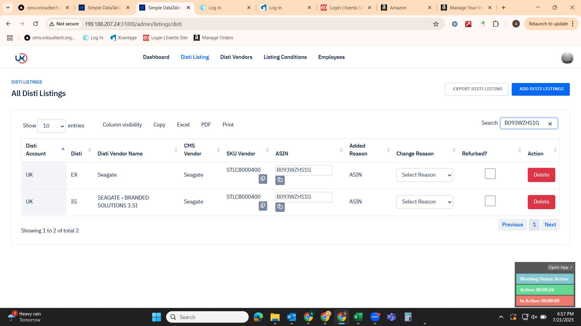Copy ASIN in the IG row
581x326 pixels.
point(280,207)
